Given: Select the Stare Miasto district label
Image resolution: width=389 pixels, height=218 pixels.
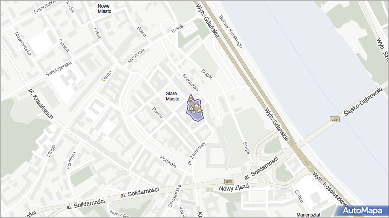Looking at the screenshot, I should (172, 96).
